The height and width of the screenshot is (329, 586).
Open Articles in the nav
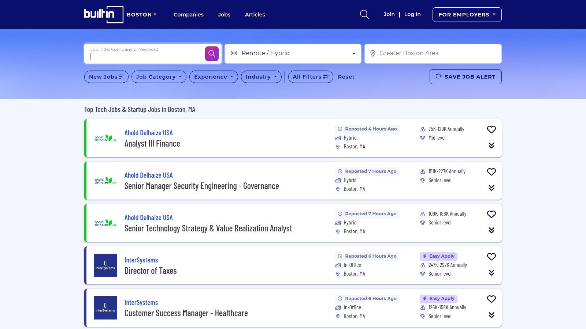255,15
